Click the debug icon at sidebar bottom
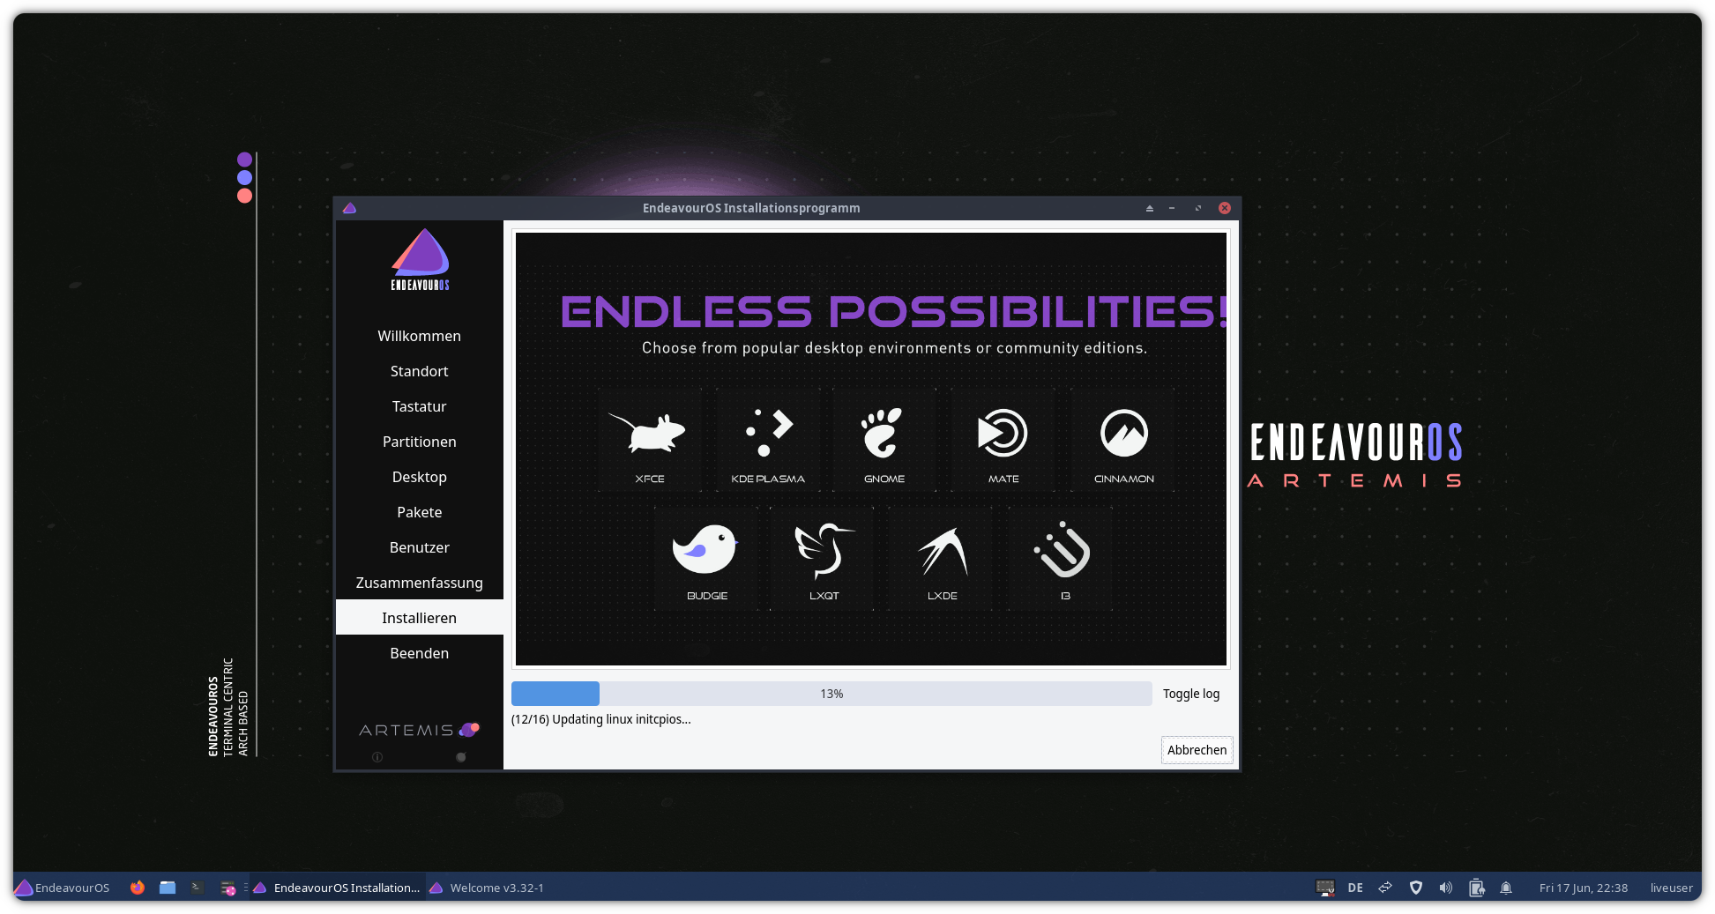This screenshot has width=1715, height=914. click(461, 757)
